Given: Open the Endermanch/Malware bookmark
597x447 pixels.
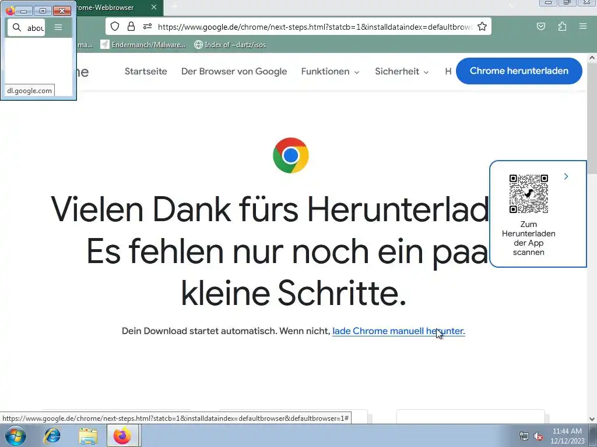Looking at the screenshot, I should (143, 44).
